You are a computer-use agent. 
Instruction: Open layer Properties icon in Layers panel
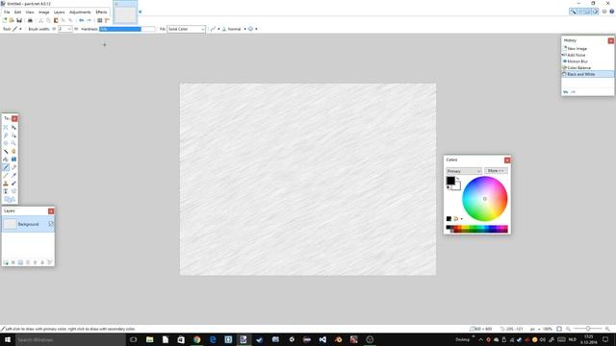[x=50, y=262]
